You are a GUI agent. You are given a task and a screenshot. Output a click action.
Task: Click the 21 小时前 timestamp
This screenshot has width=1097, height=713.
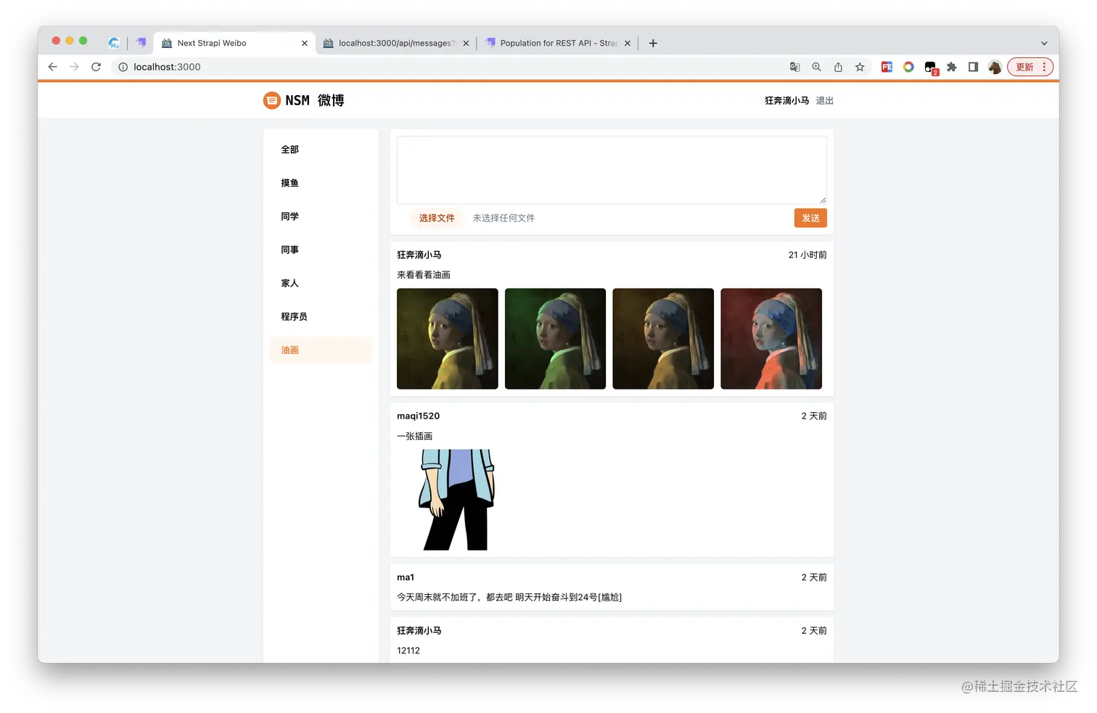pyautogui.click(x=808, y=255)
